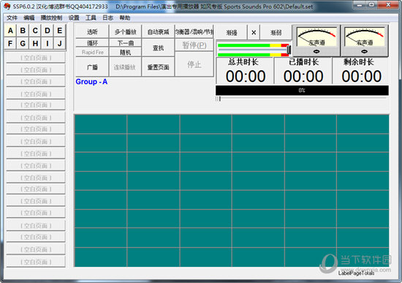Close the SSP window
The width and height of the screenshot is (402, 283).
388,4
